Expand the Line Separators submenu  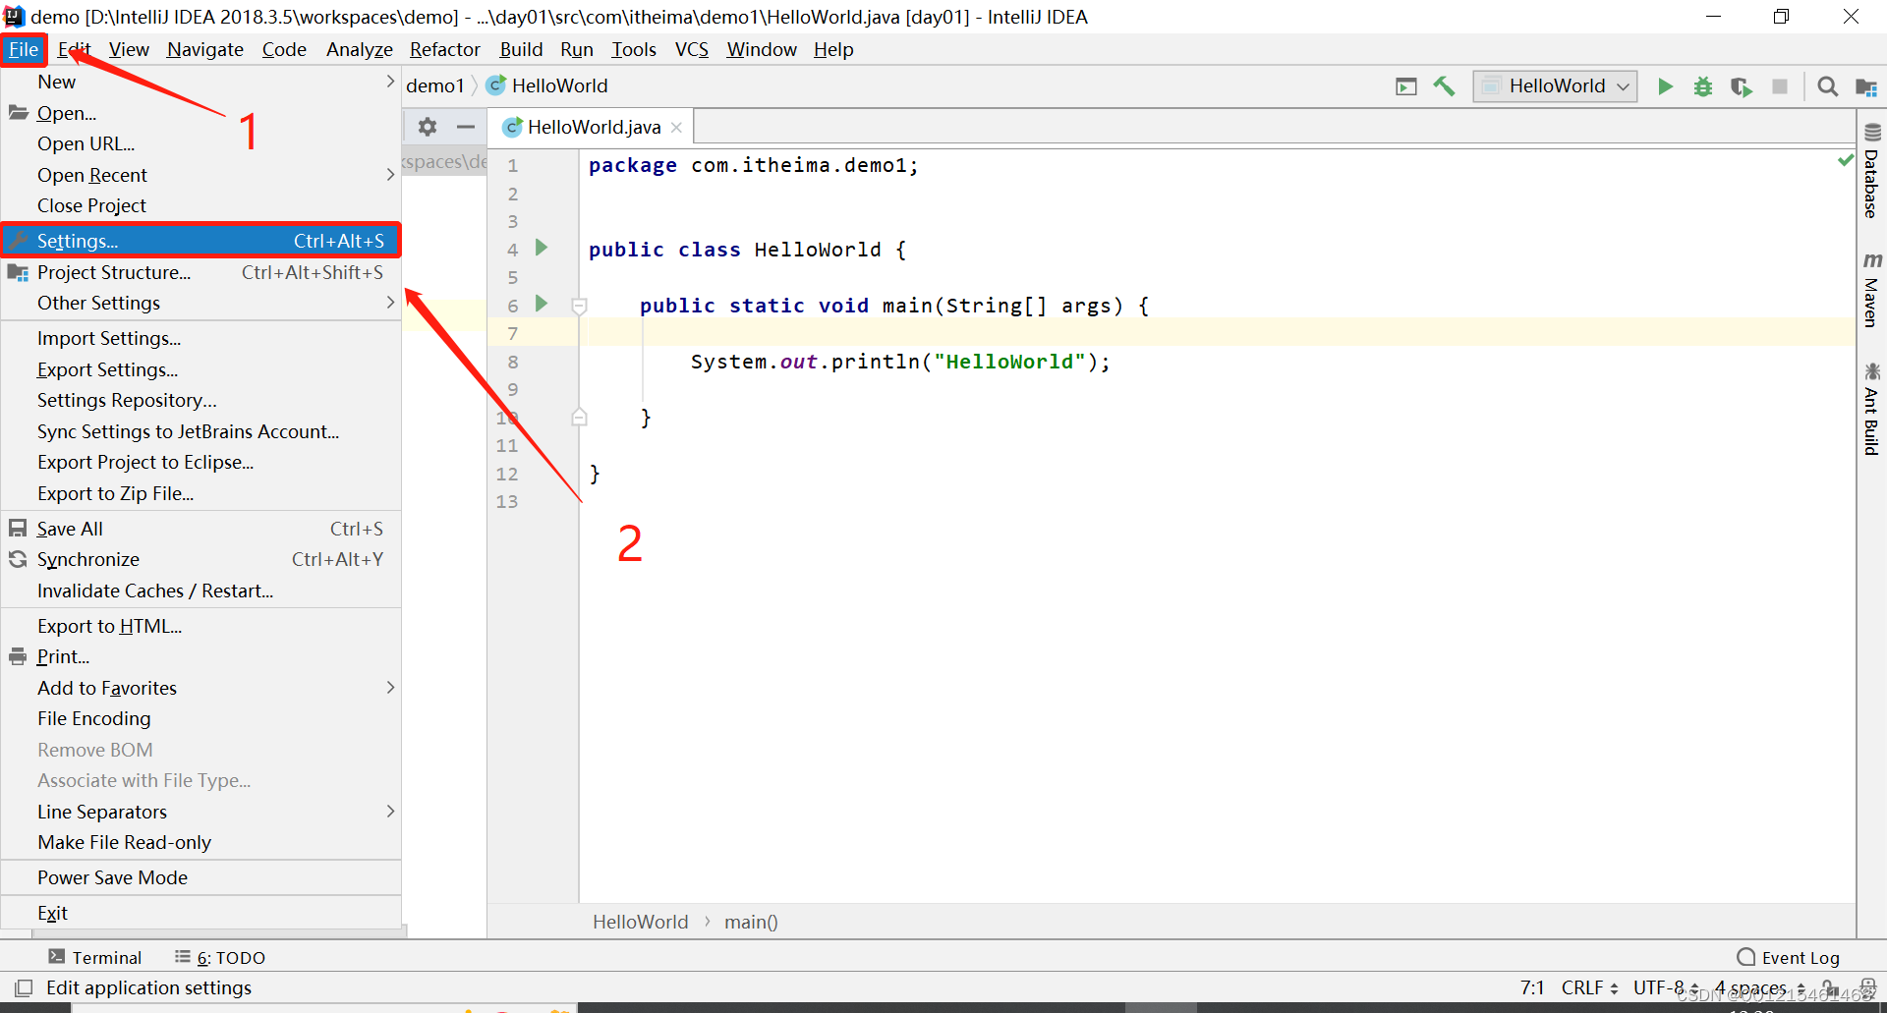[x=201, y=812]
